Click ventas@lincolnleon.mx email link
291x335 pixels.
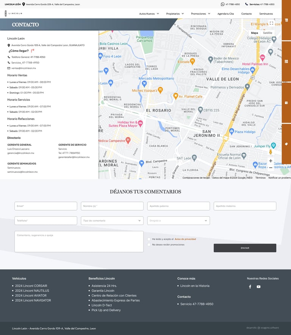pos(23,68)
